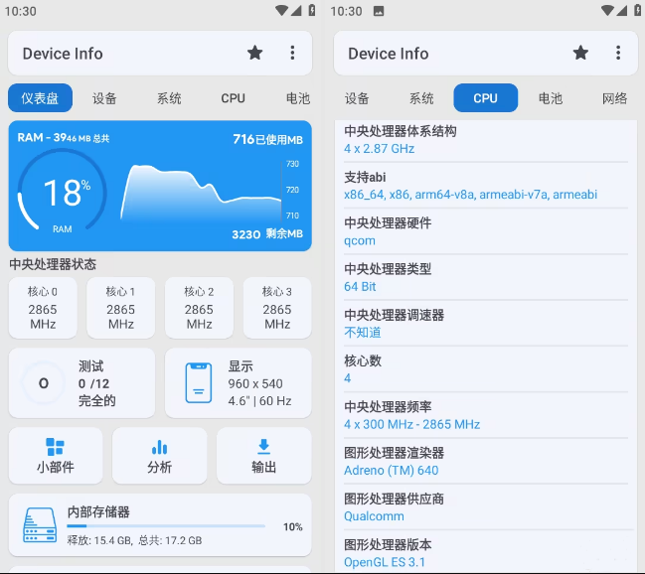
Task: Tap the star icon in right Device Info header
Action: 580,53
